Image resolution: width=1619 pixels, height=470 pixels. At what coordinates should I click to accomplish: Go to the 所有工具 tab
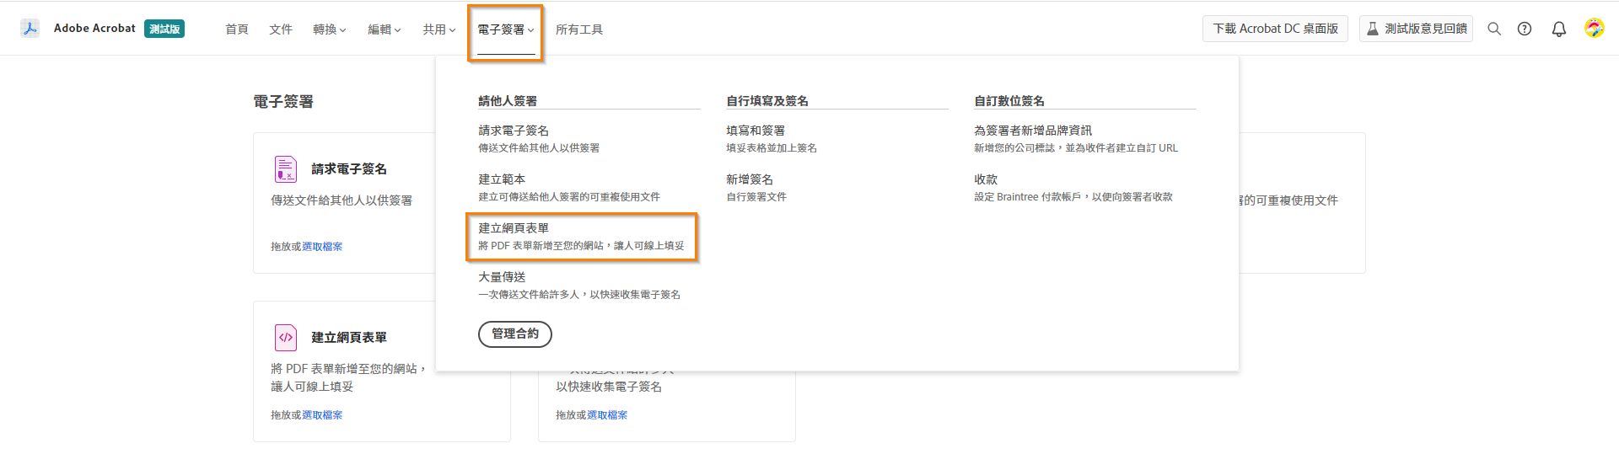(x=578, y=29)
